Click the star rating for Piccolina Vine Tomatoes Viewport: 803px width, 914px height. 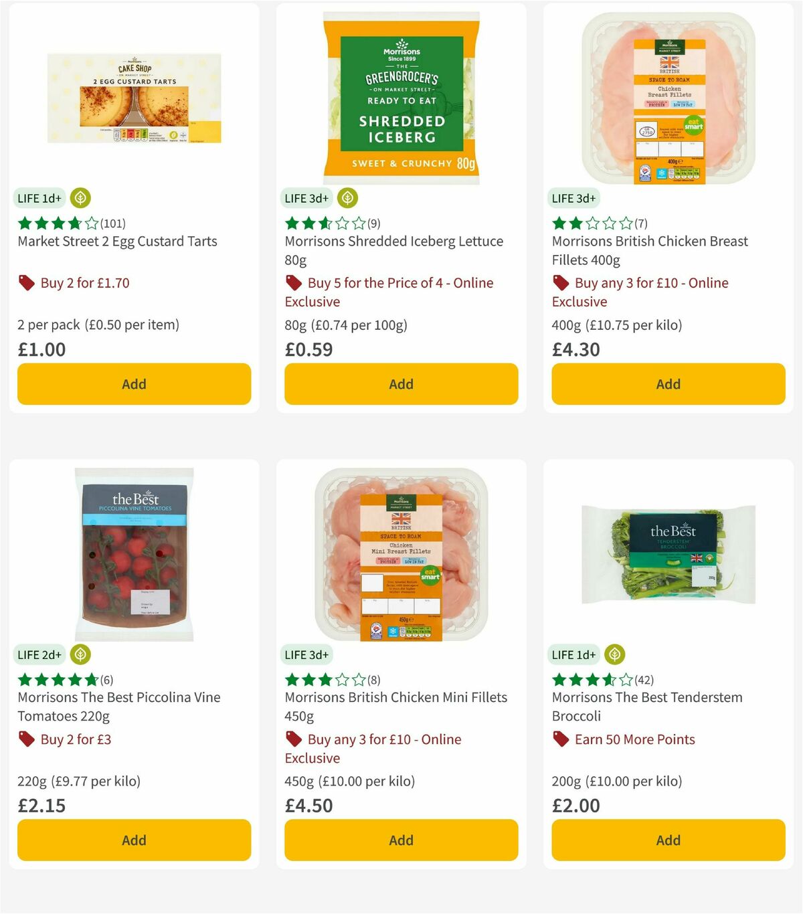[x=57, y=679]
